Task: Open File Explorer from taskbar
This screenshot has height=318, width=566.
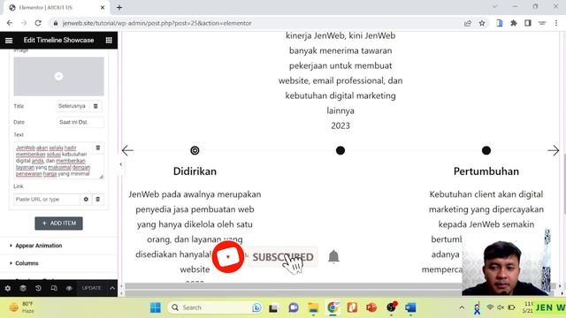Action: 313,307
